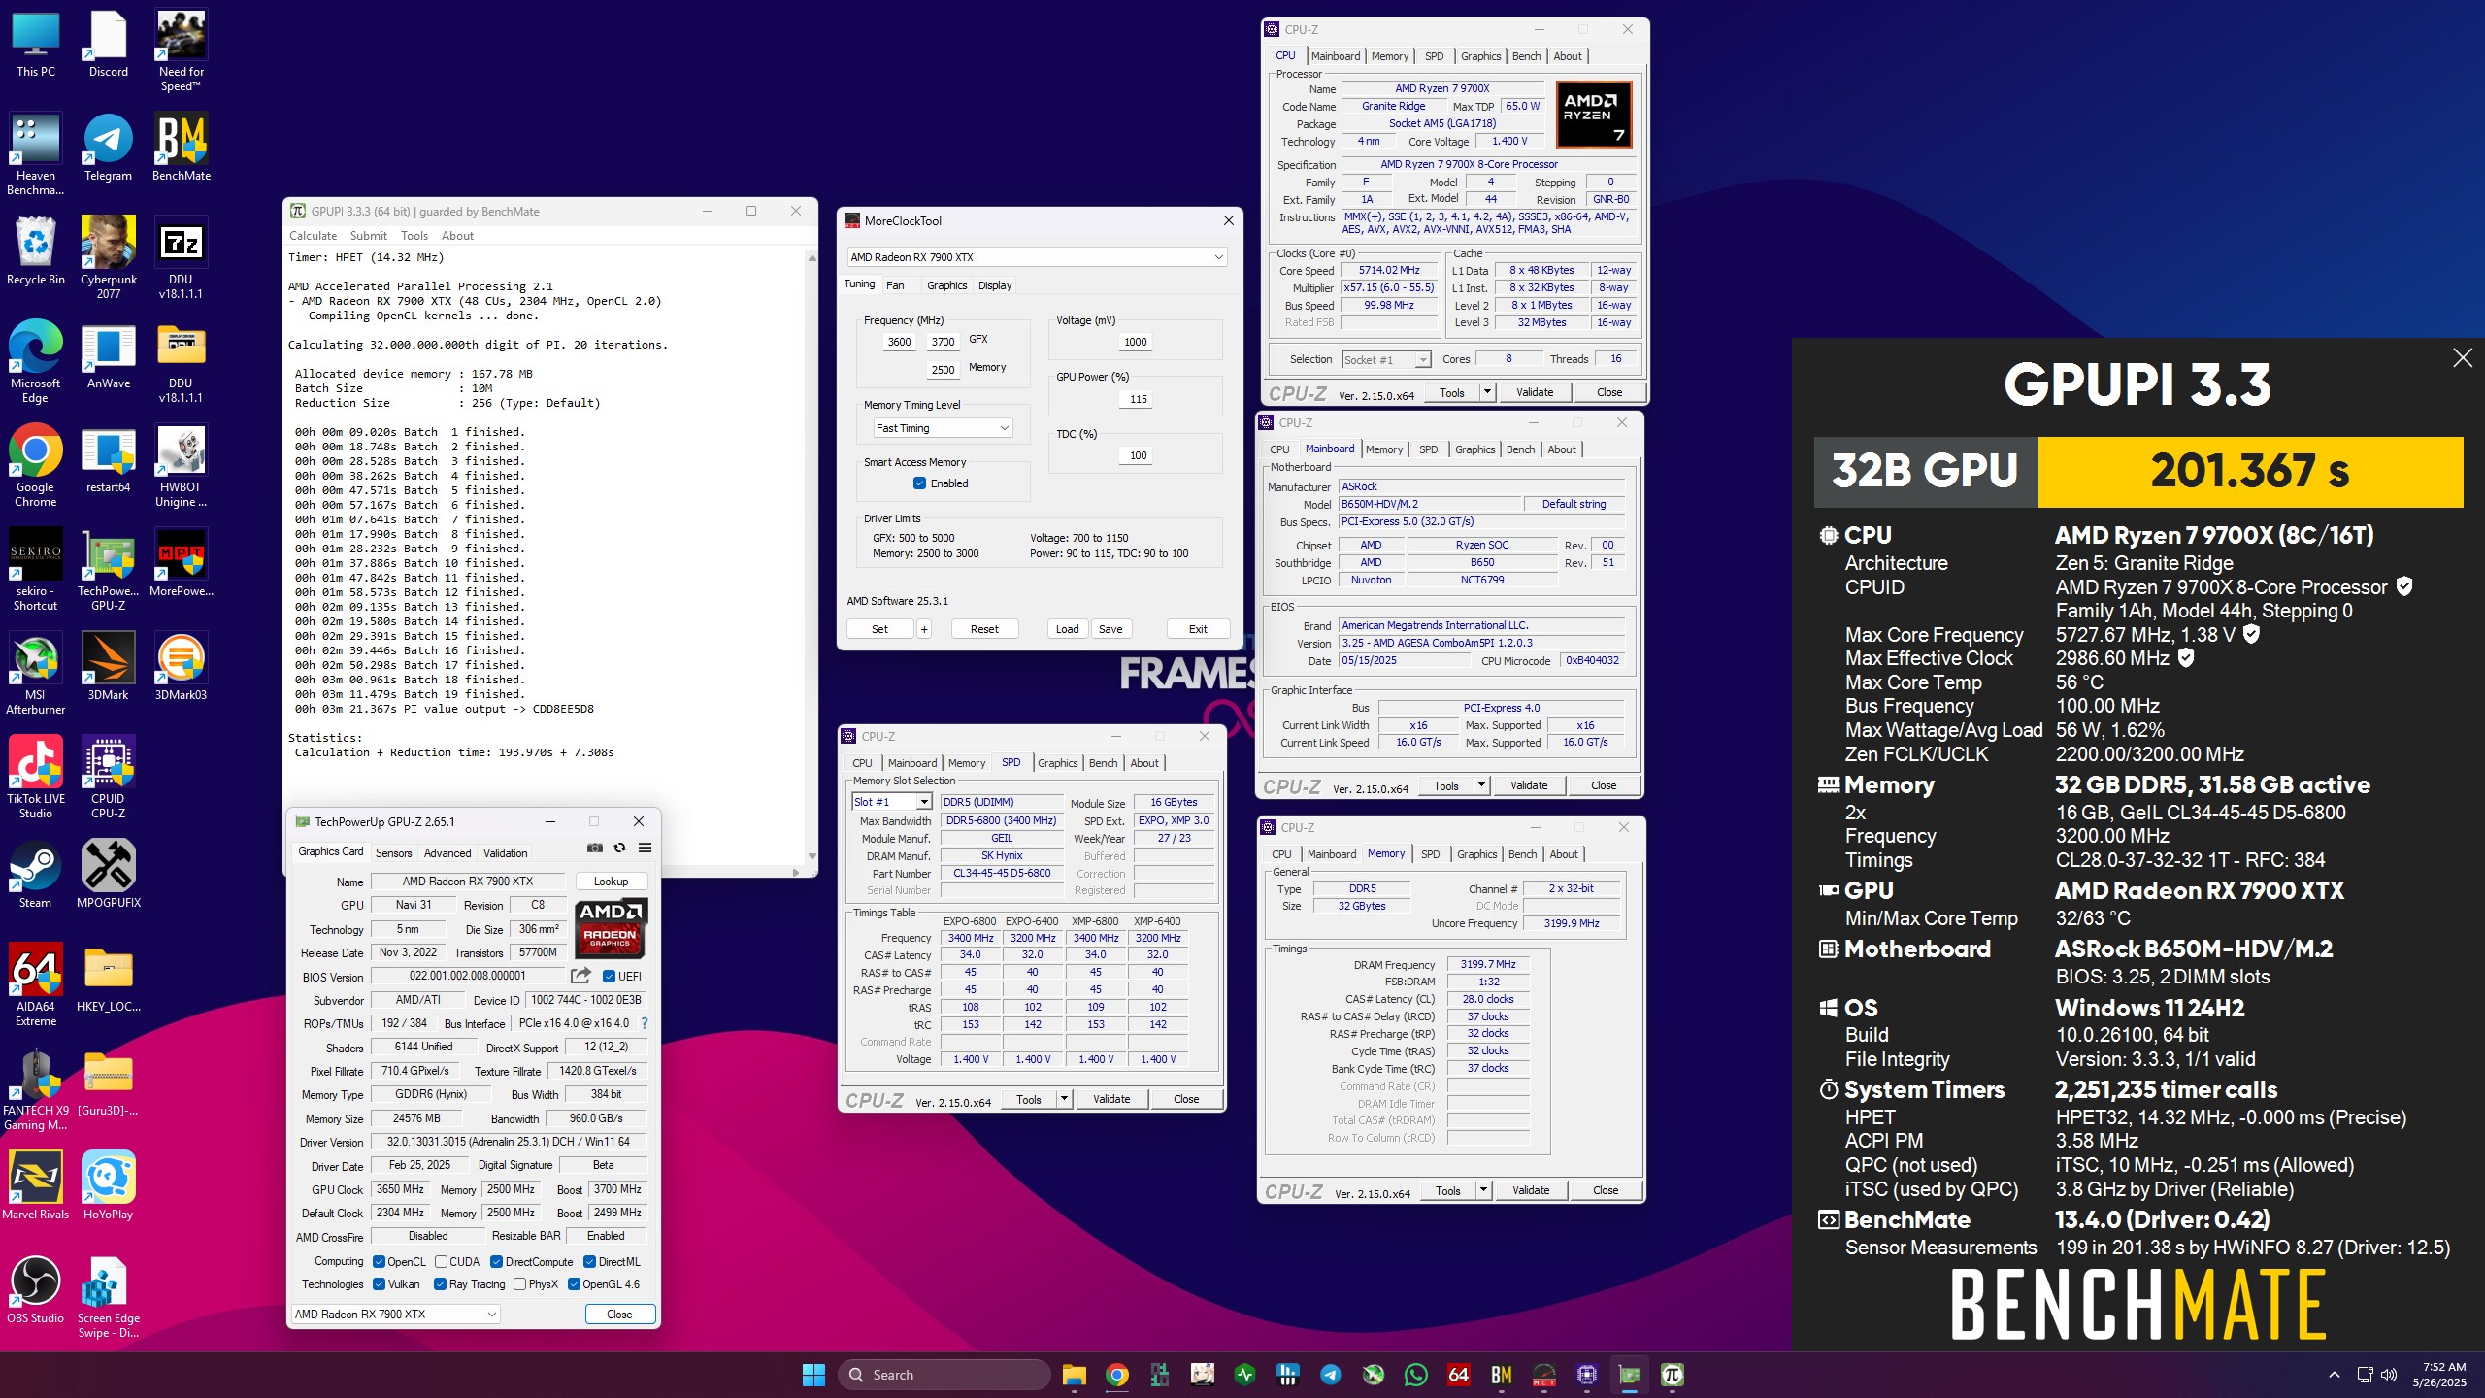
Task: Toggle the DirectCompute checkbox in GPU-Z
Action: point(496,1262)
